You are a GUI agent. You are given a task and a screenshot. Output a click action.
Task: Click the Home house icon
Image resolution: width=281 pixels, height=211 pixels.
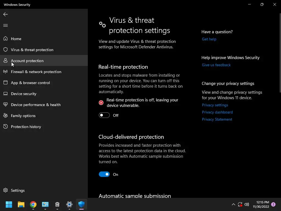(5, 39)
